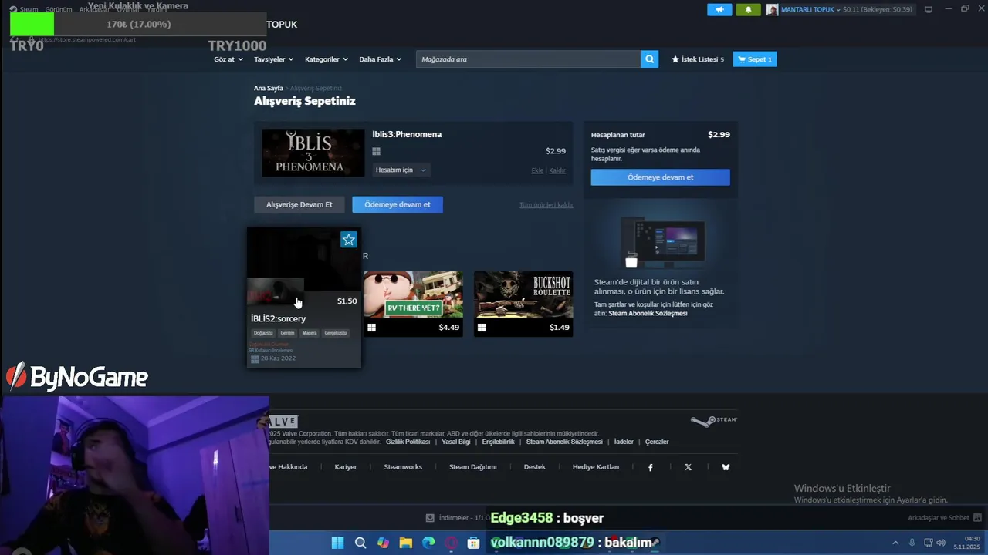Expand the Daha Fazla dropdown
988x555 pixels.
click(x=381, y=59)
